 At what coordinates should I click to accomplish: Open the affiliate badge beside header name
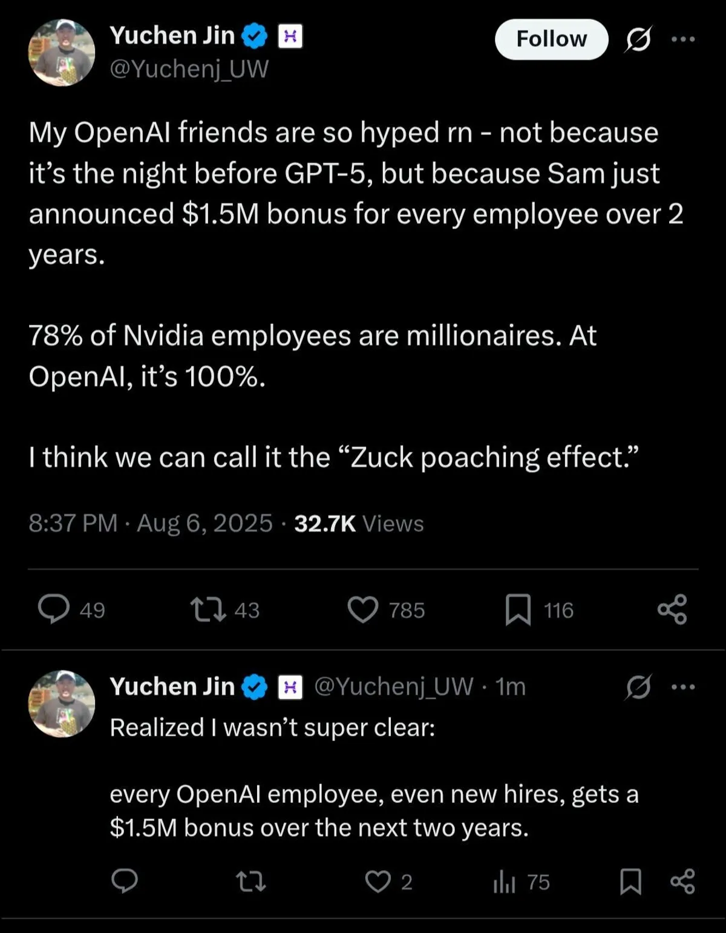pos(290,37)
